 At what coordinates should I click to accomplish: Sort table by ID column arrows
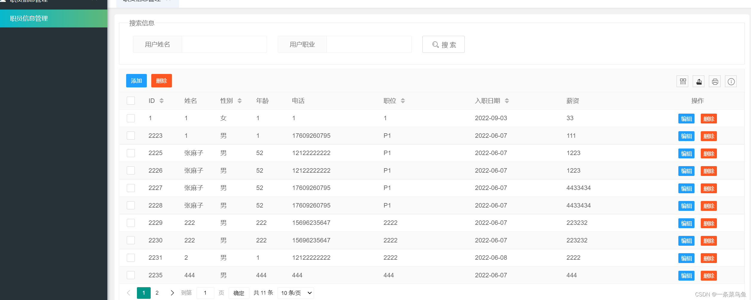(161, 101)
